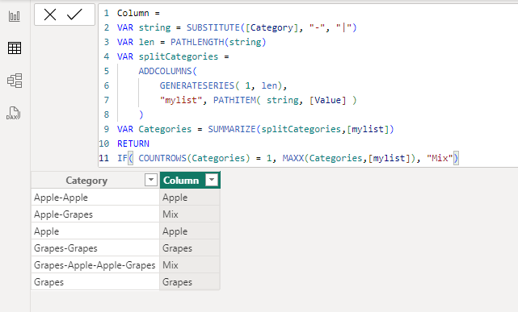Select the Mix value beside Grapes-Apple-Apple-Grapes
518x312 pixels.
coord(190,265)
